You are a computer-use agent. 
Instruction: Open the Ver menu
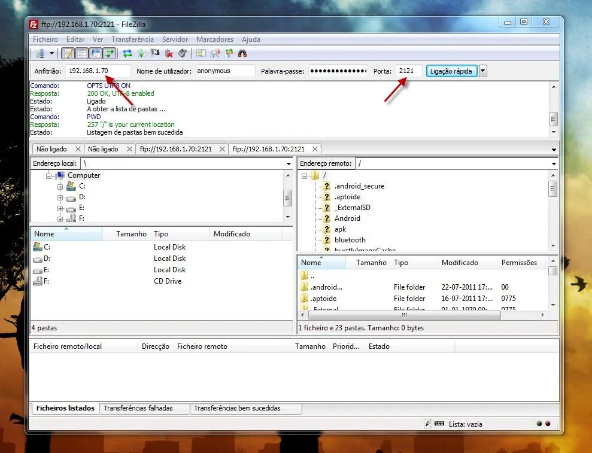coord(98,39)
